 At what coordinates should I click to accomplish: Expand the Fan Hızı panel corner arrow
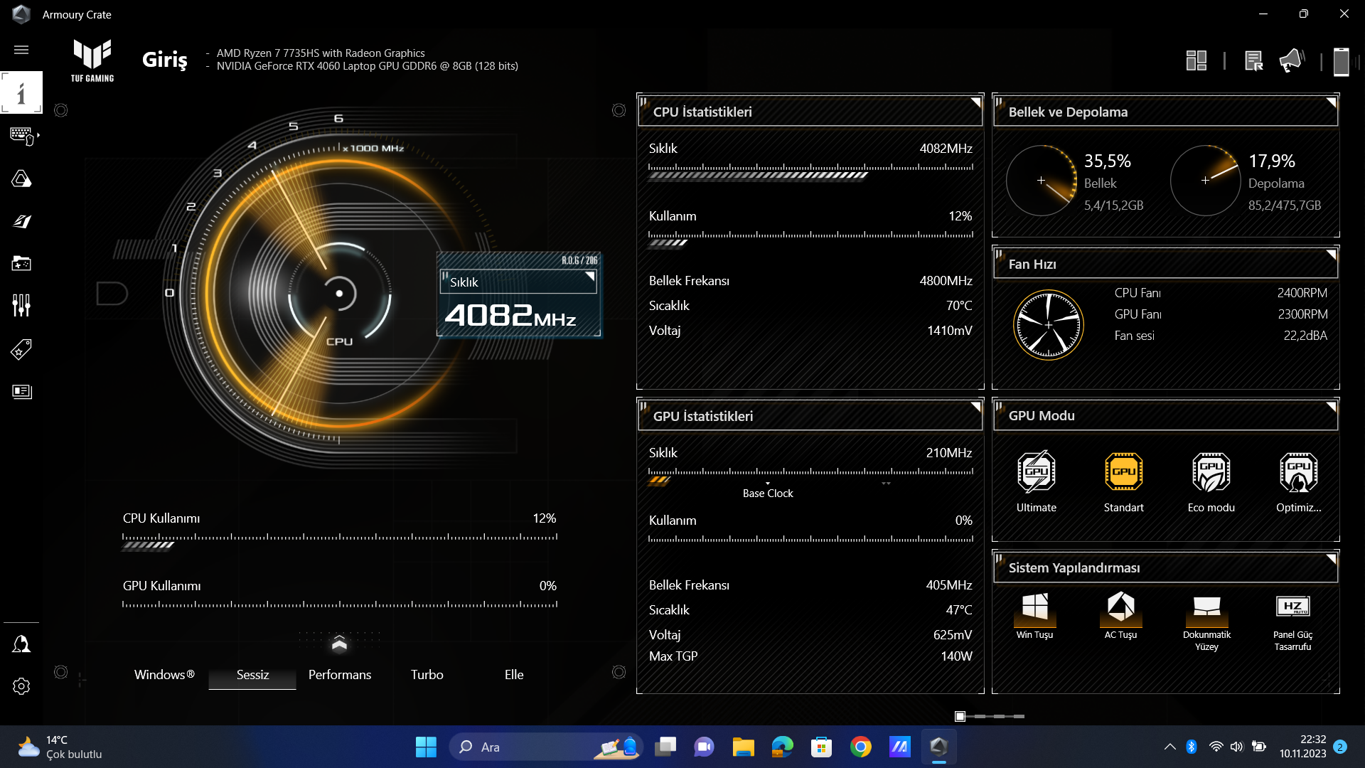1332,255
